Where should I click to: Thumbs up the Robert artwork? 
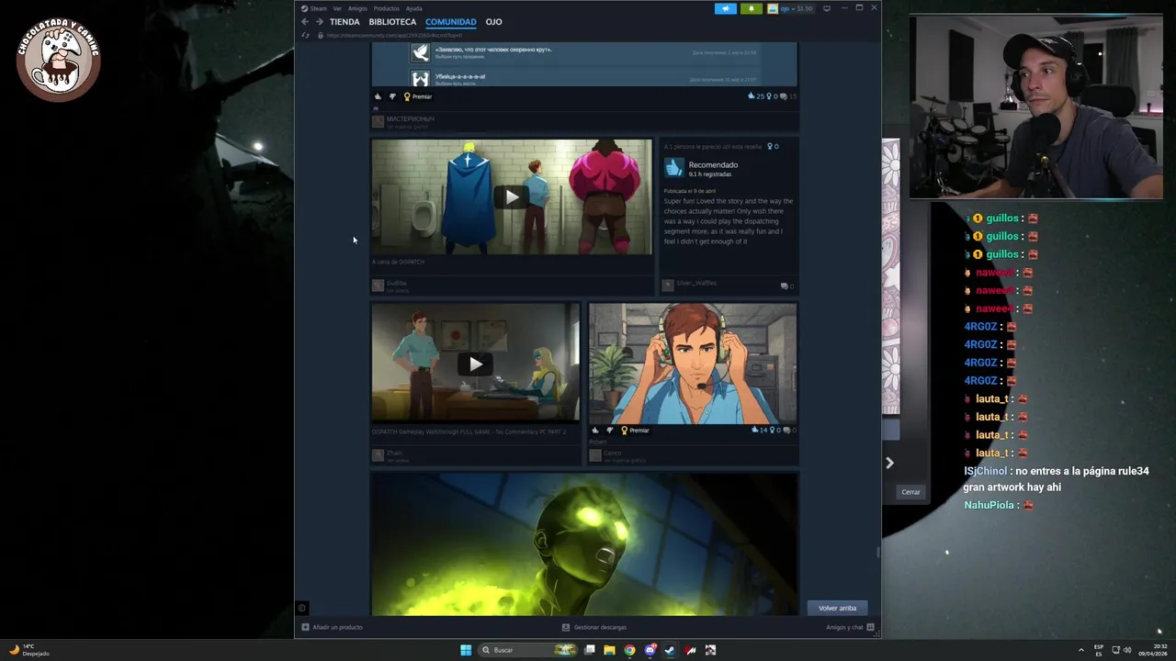[595, 430]
